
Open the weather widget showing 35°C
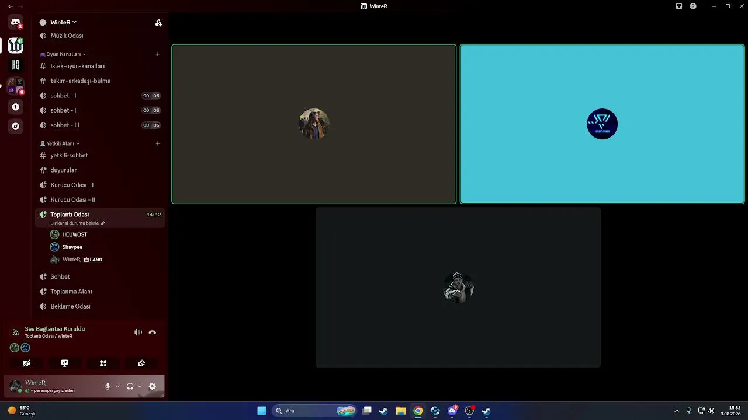click(22, 411)
